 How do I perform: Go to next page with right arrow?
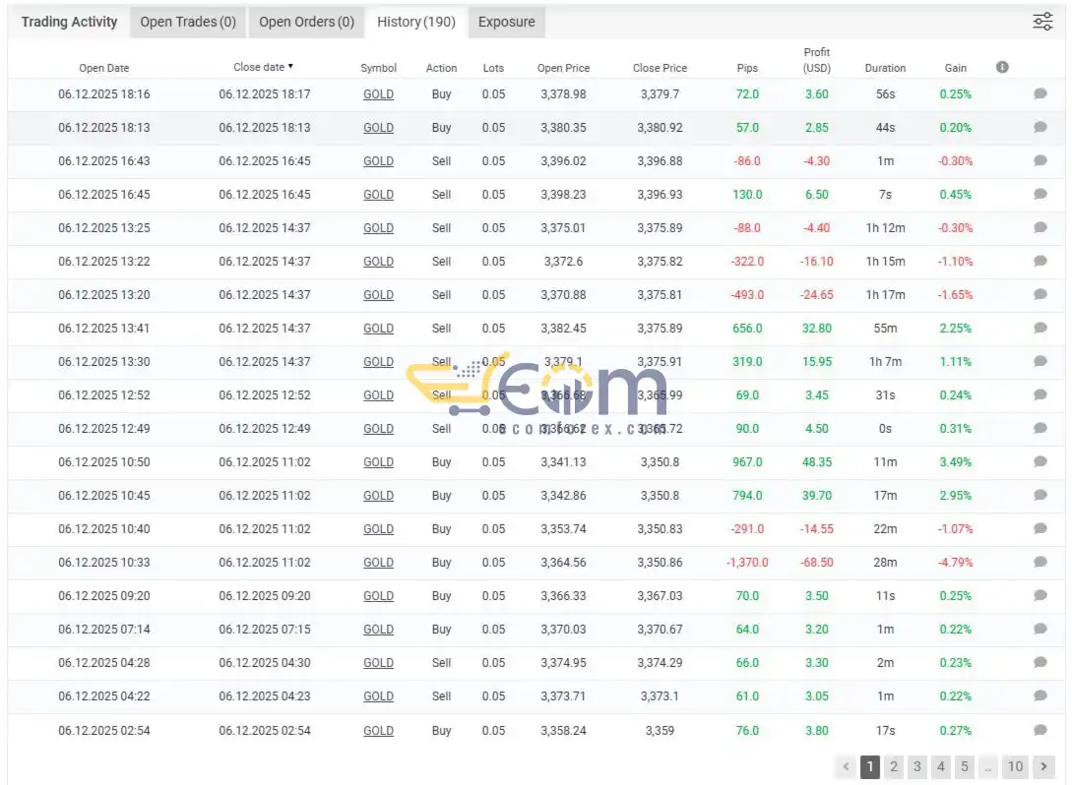(x=1043, y=766)
